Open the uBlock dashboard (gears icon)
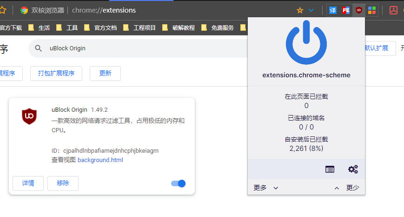The image size is (404, 217). pos(353,170)
